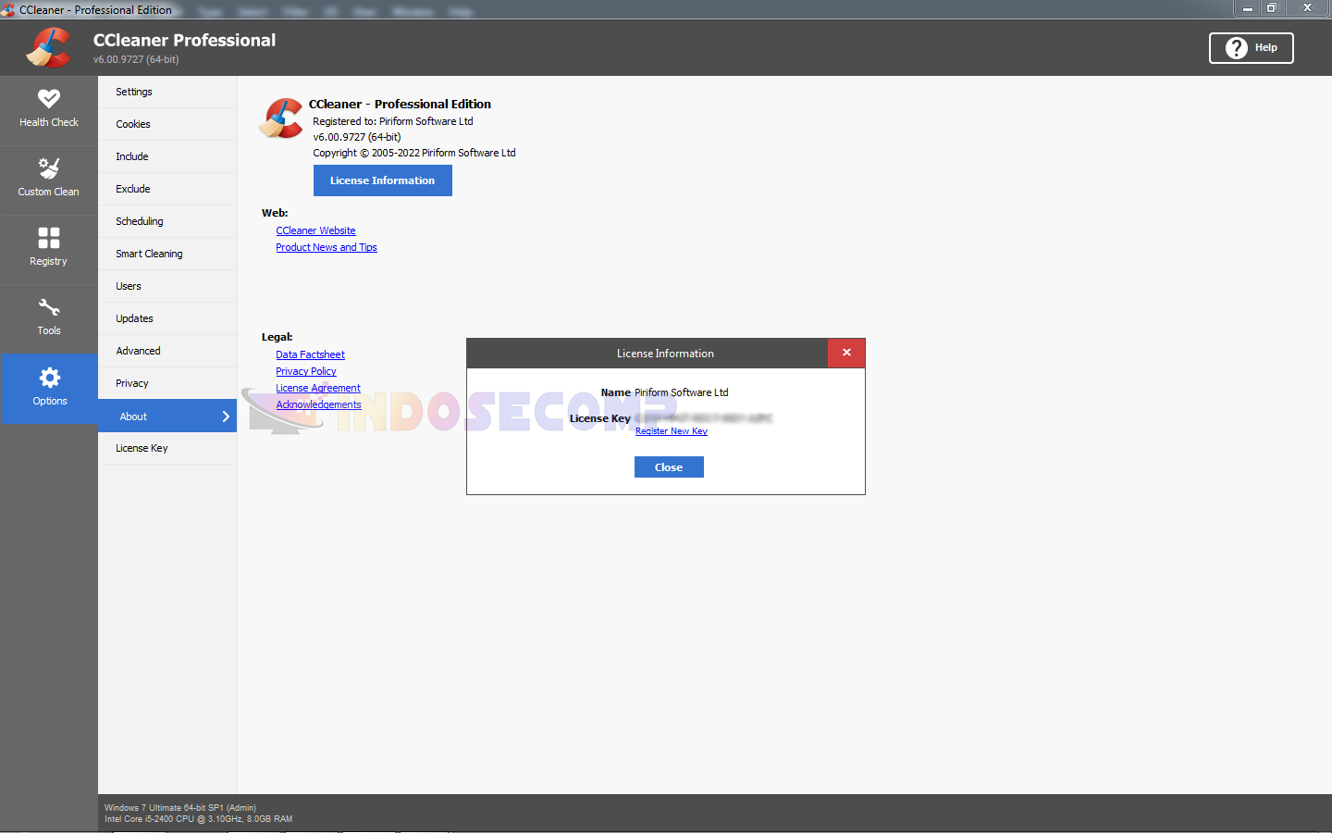Click the Copyright 2005-2022 Piriform text
Image resolution: width=1332 pixels, height=833 pixels.
414,153
